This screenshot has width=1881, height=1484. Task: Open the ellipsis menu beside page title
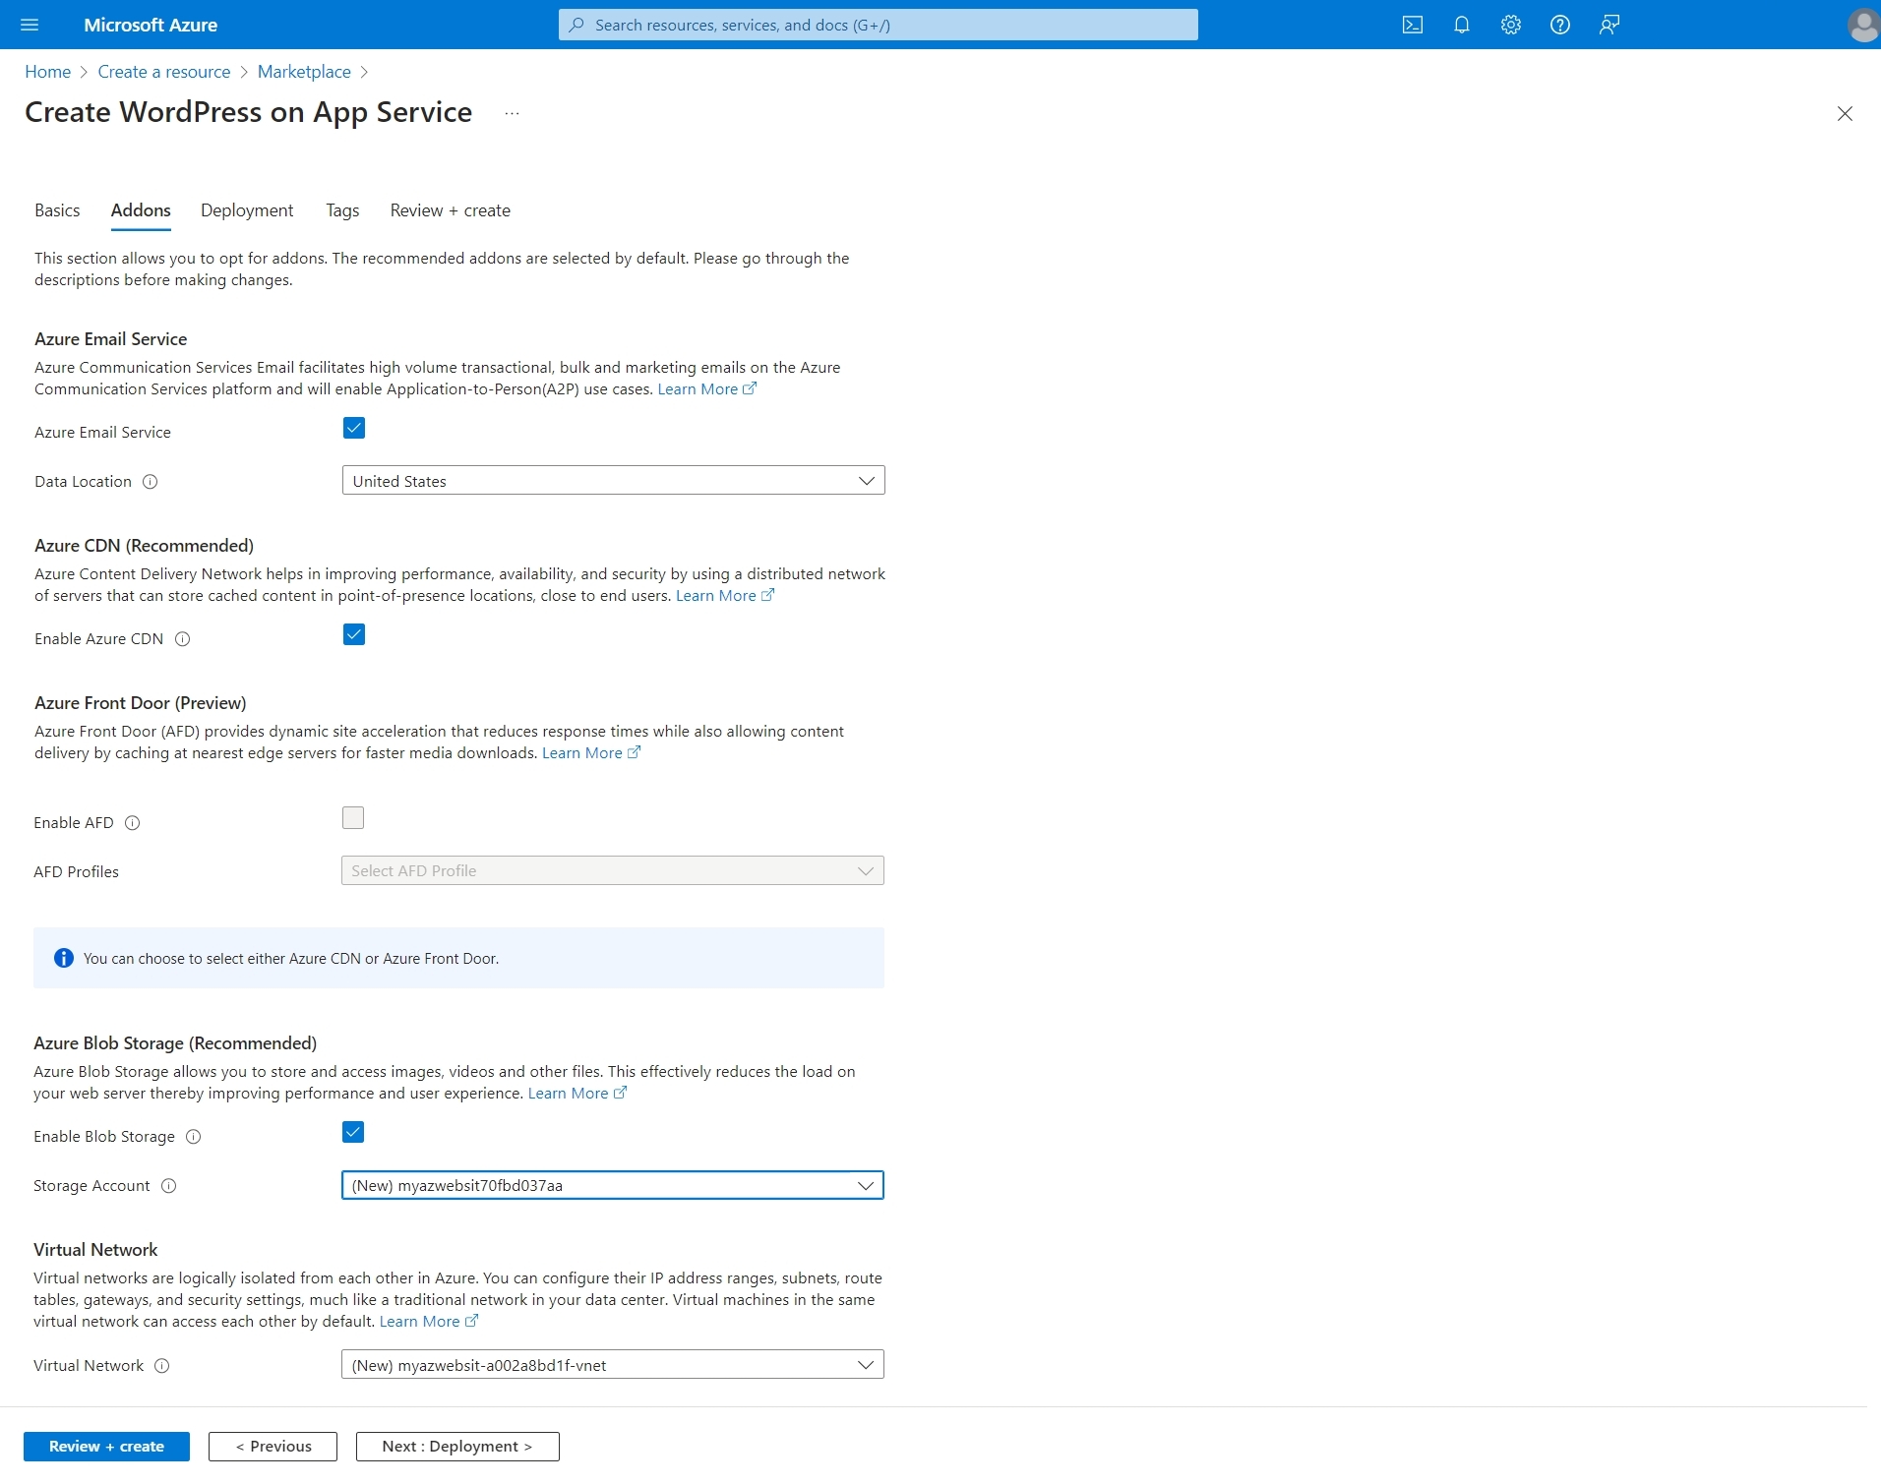(512, 113)
